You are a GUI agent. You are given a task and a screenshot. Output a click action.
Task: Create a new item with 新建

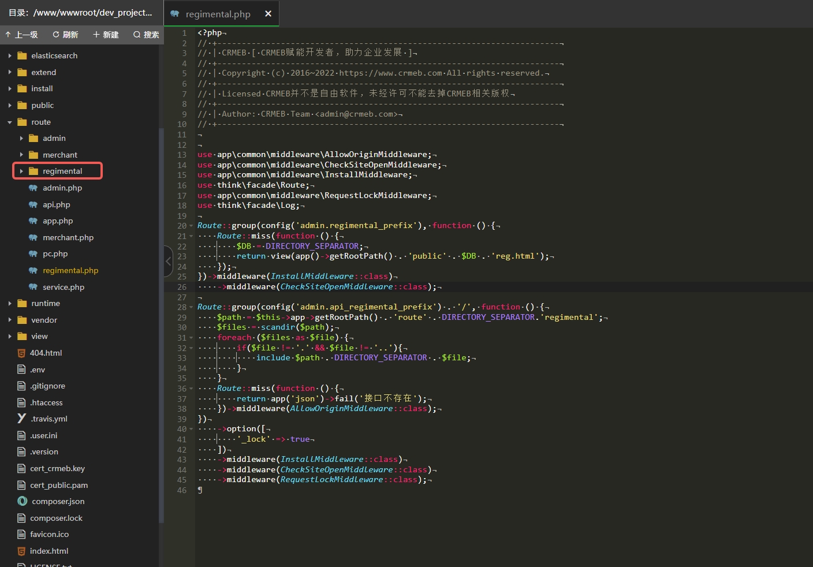point(106,35)
